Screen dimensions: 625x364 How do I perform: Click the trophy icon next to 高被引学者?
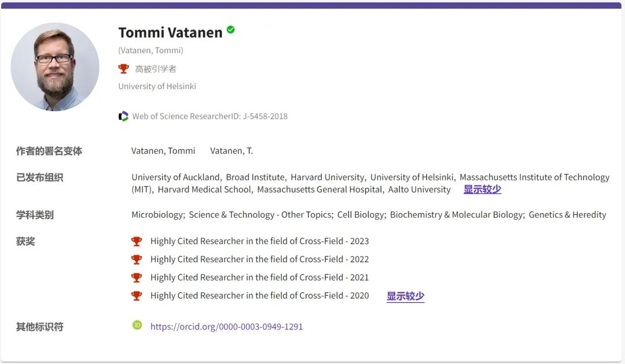(124, 69)
